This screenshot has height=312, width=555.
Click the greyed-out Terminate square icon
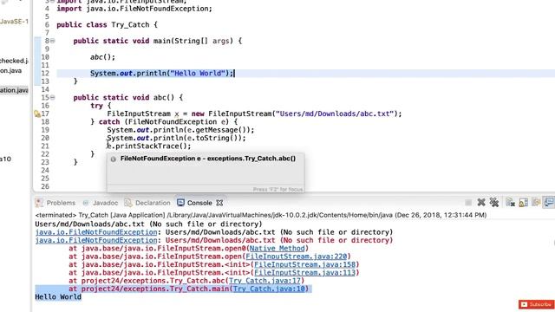[x=468, y=202]
